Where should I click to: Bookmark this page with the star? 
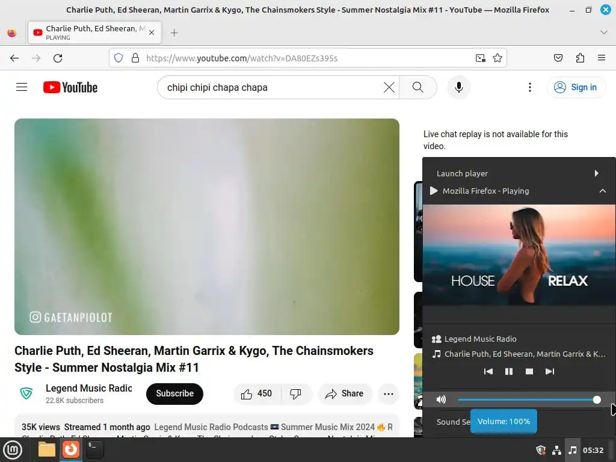point(497,58)
